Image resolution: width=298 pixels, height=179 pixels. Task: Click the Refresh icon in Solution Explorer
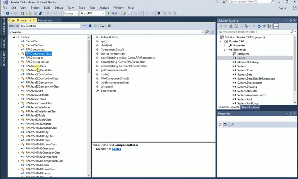259,26
